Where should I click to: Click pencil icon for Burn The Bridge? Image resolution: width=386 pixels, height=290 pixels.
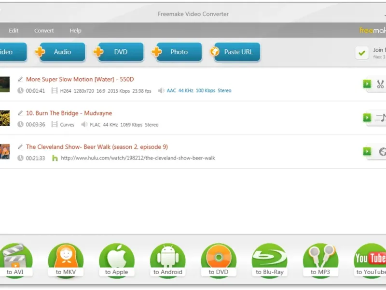coord(20,113)
